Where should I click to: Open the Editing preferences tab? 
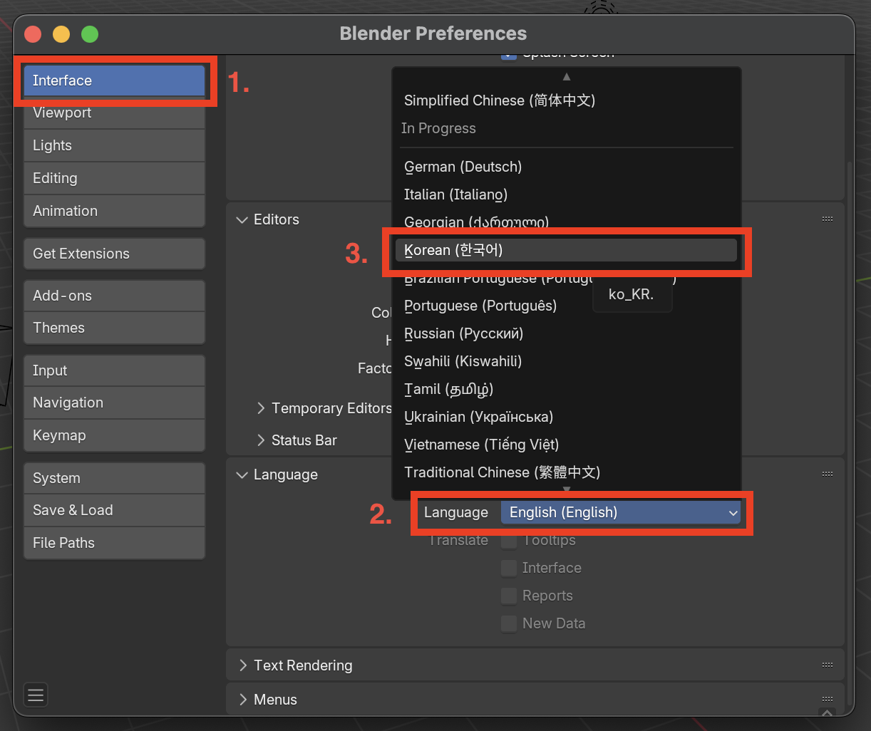114,178
